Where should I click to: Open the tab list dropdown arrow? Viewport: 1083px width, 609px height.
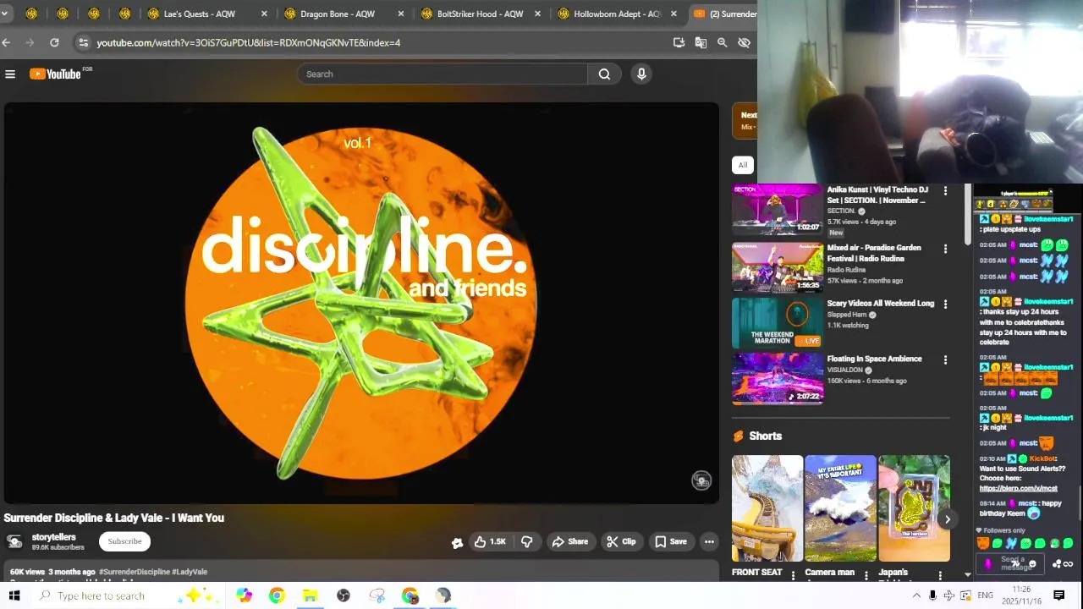[x=4, y=14]
